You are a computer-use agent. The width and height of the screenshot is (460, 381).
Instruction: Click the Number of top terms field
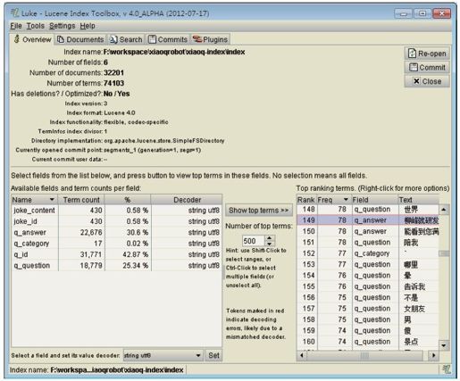(254, 241)
